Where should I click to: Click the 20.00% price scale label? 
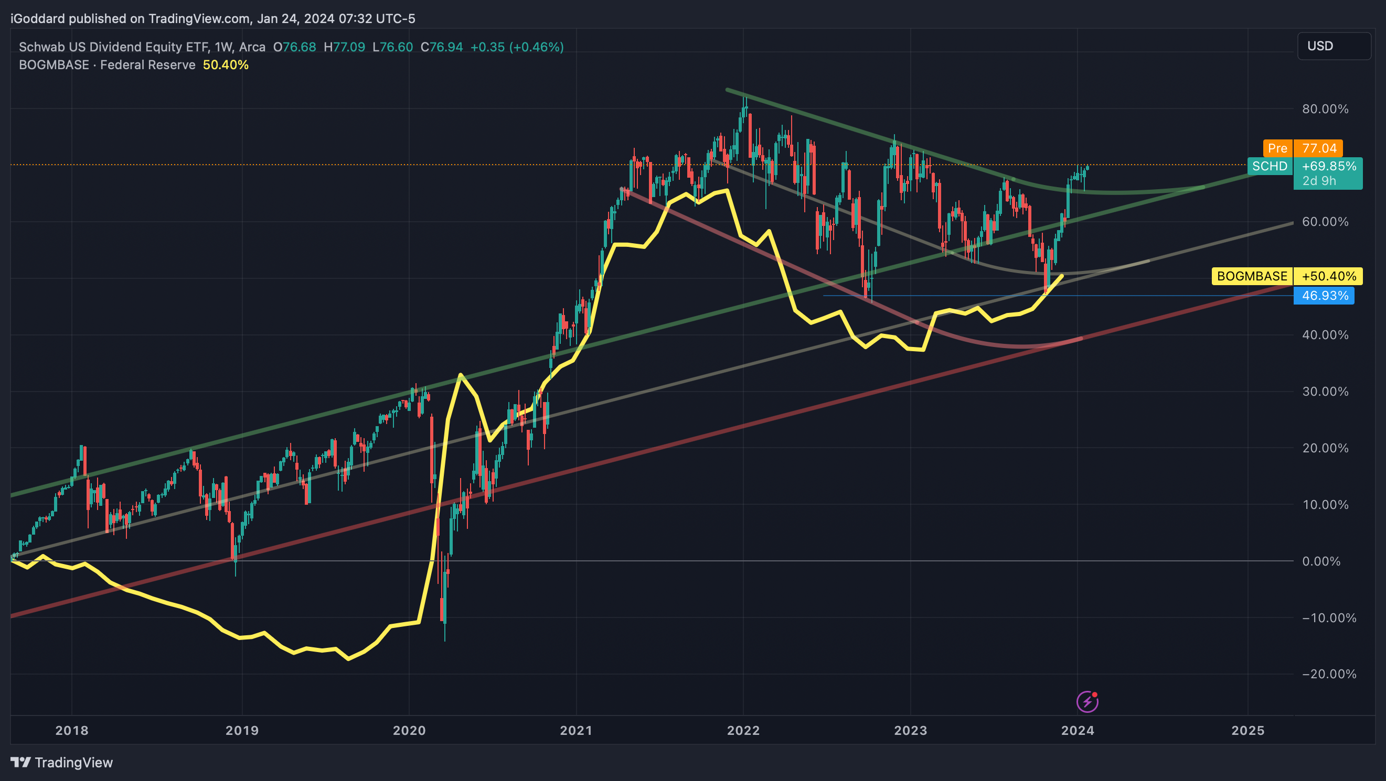coord(1325,448)
